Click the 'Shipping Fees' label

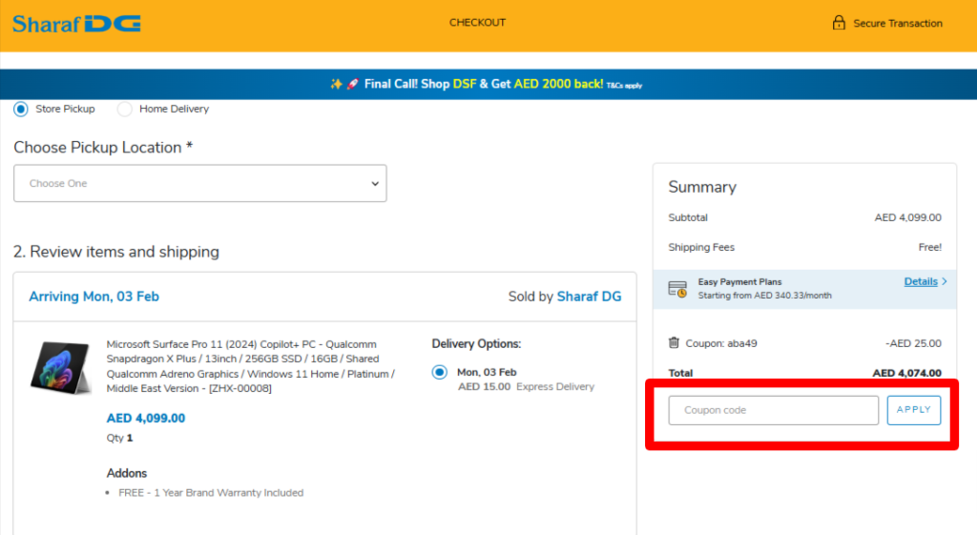point(701,247)
